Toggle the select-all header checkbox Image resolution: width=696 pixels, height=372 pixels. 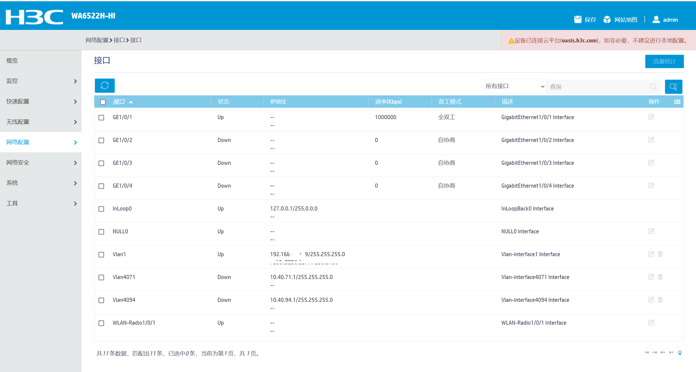click(x=103, y=102)
